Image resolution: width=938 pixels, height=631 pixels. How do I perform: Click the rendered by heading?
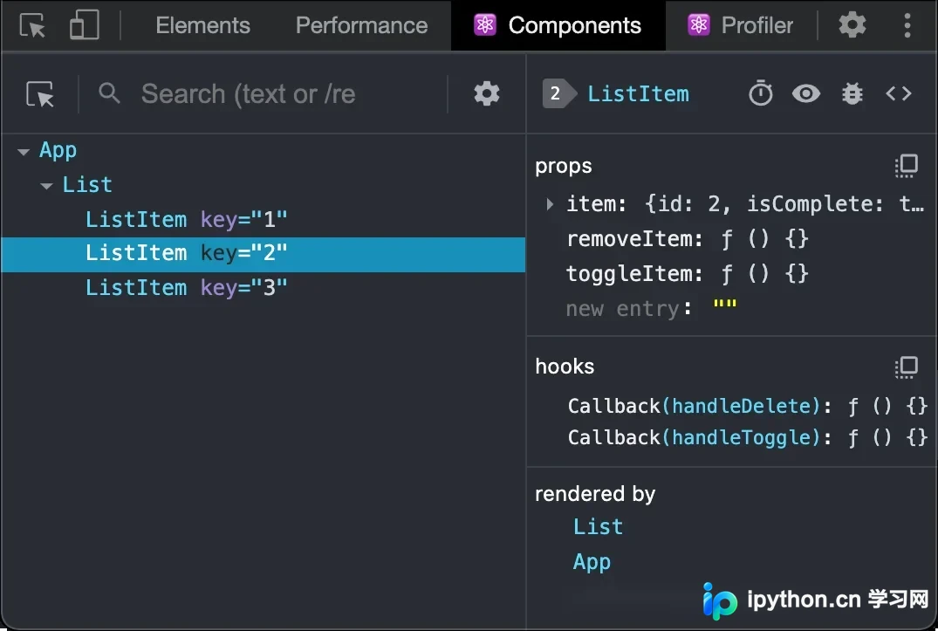click(x=595, y=494)
